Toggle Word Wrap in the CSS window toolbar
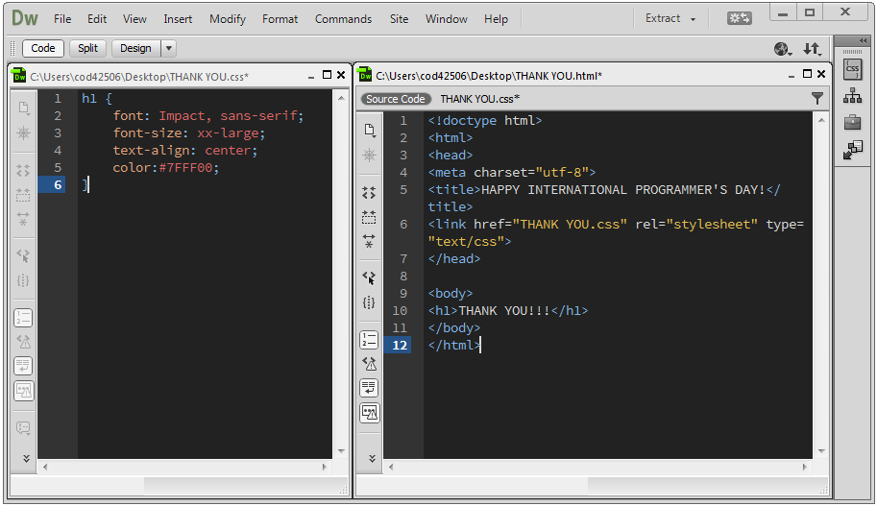877x506 pixels. pos(23,366)
